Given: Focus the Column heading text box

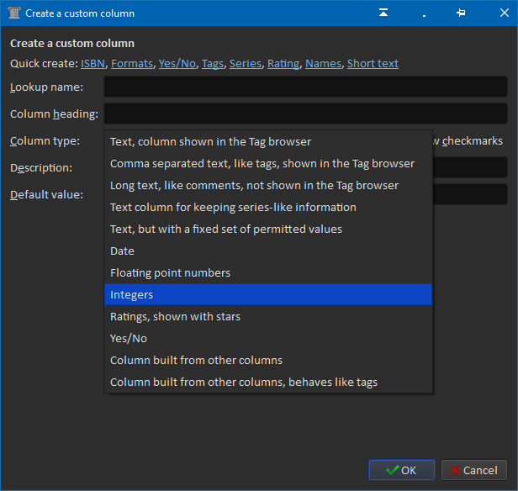Looking at the screenshot, I should pyautogui.click(x=305, y=114).
